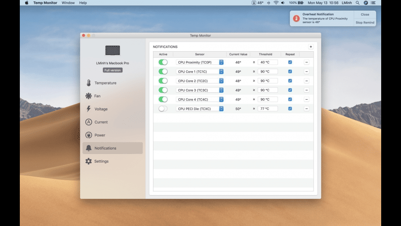Uncheck Repeat for CPU PECI Die
This screenshot has height=226, width=401.
pyautogui.click(x=290, y=109)
